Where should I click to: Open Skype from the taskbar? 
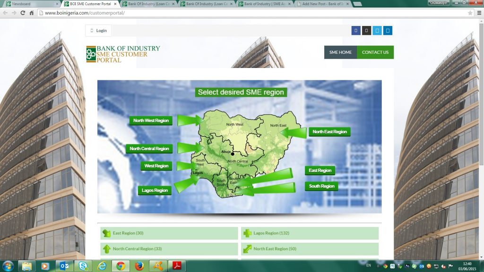83,266
